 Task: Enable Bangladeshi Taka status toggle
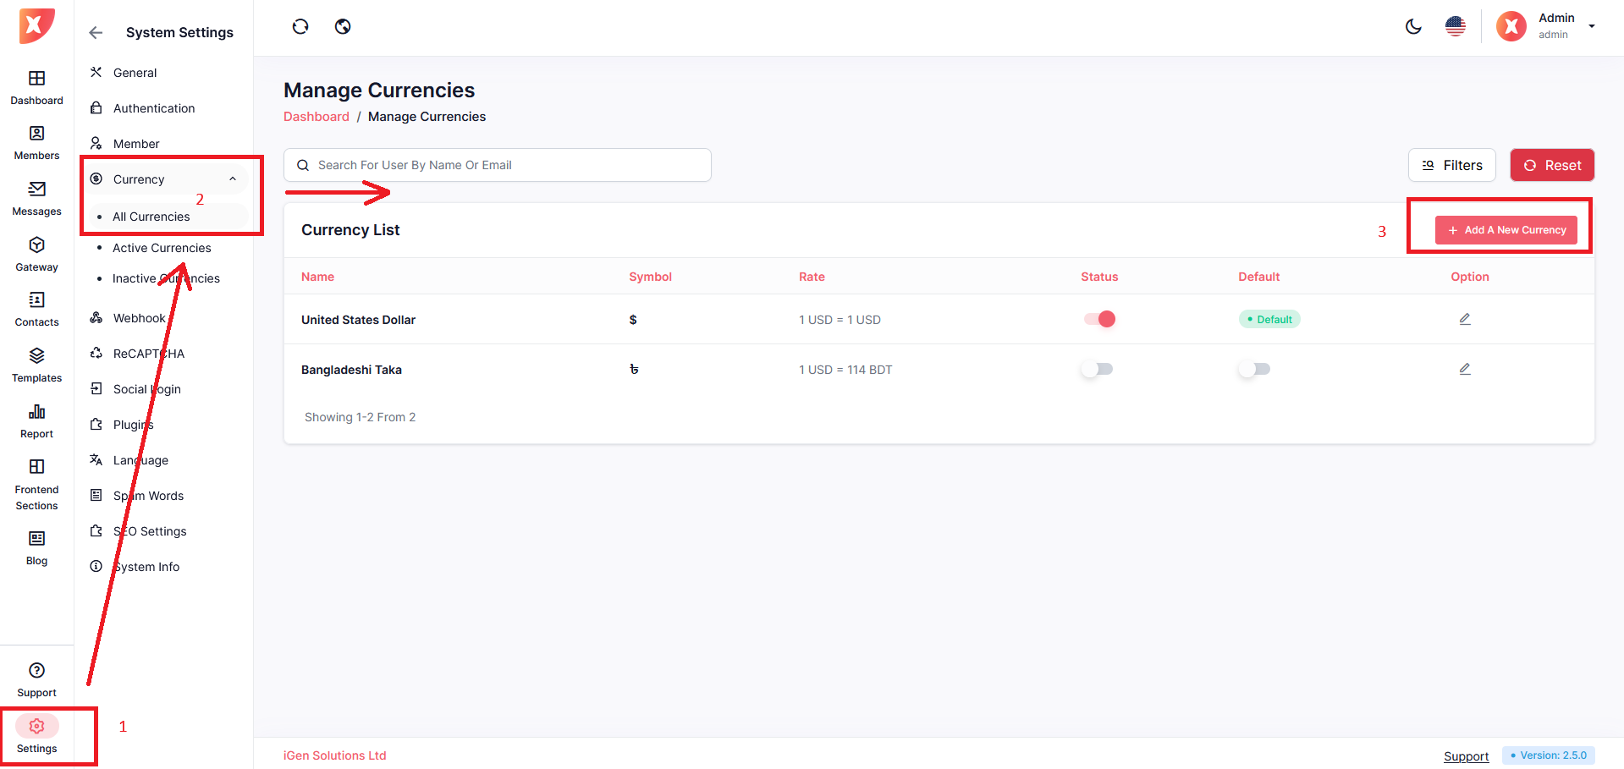click(x=1098, y=369)
